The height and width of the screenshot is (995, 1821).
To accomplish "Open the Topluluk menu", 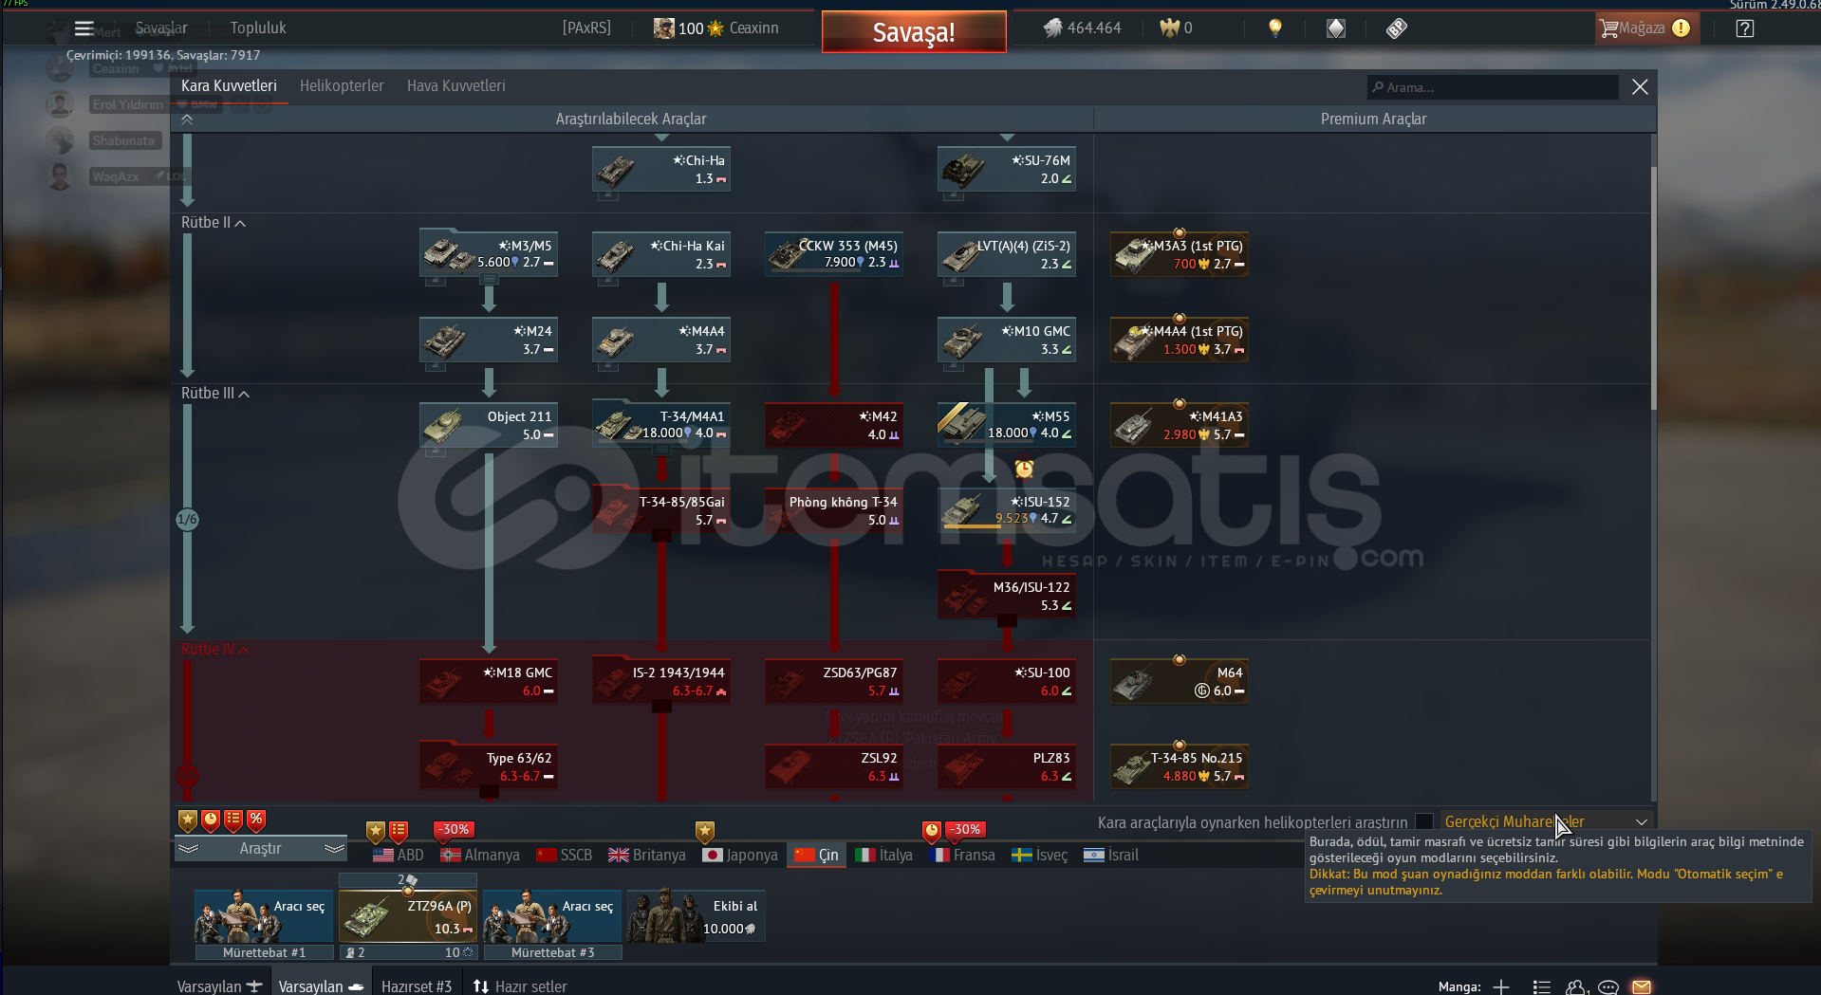I will coord(258,28).
